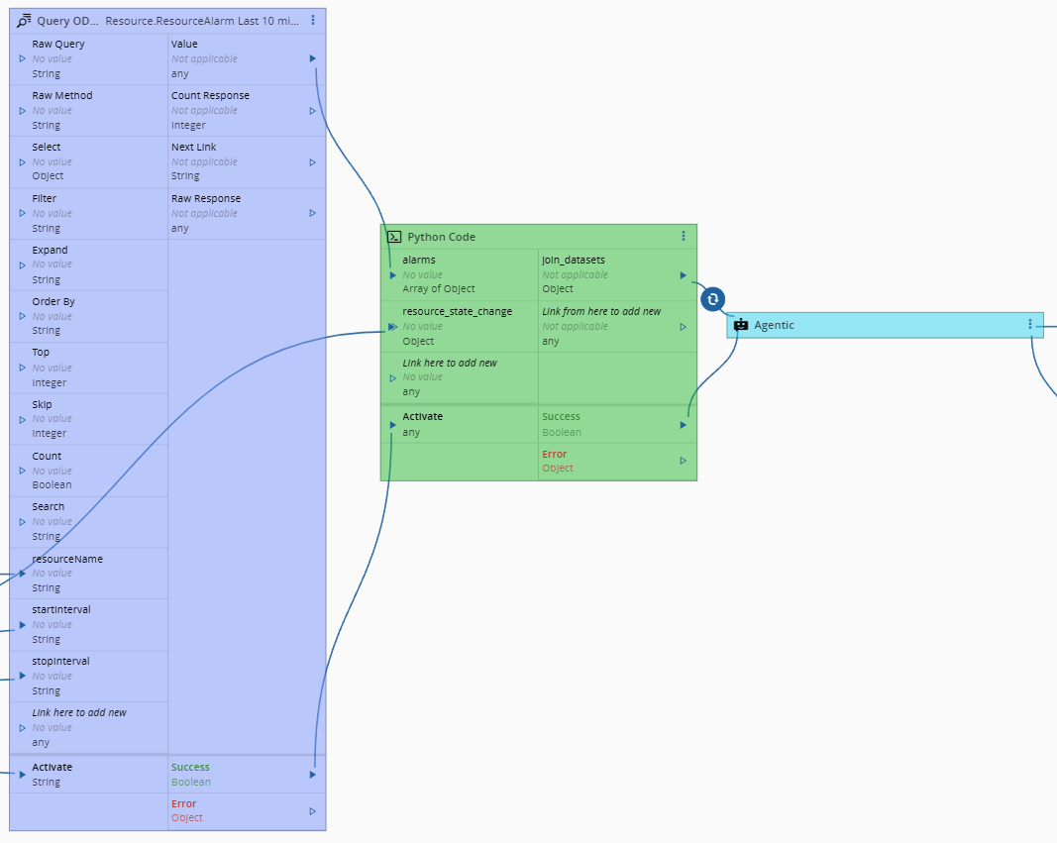The width and height of the screenshot is (1057, 843).
Task: Click the terminal icon on the Python Code node
Action: tap(393, 237)
